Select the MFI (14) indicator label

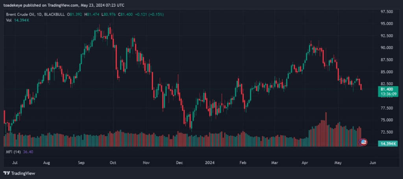click(13, 151)
